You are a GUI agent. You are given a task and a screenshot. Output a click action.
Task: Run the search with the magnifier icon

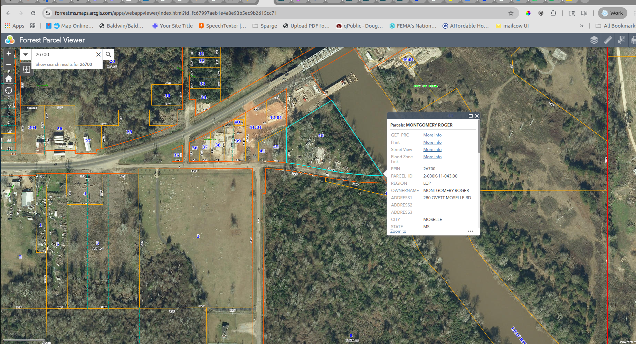pyautogui.click(x=108, y=54)
